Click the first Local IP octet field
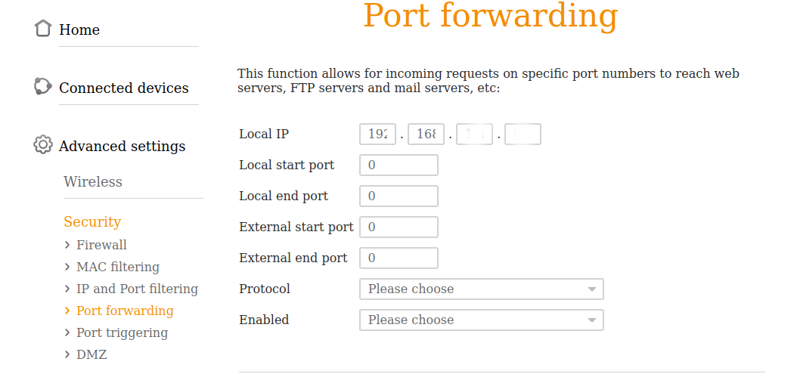Image resolution: width=797 pixels, height=374 pixels. pos(377,134)
